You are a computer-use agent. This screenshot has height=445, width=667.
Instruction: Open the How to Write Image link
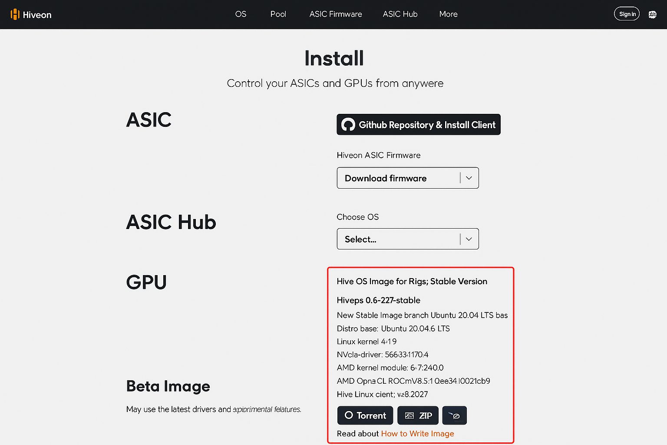pyautogui.click(x=417, y=433)
